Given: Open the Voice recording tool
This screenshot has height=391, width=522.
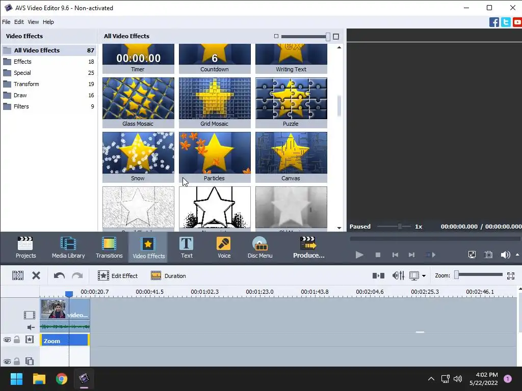Looking at the screenshot, I should pyautogui.click(x=224, y=247).
